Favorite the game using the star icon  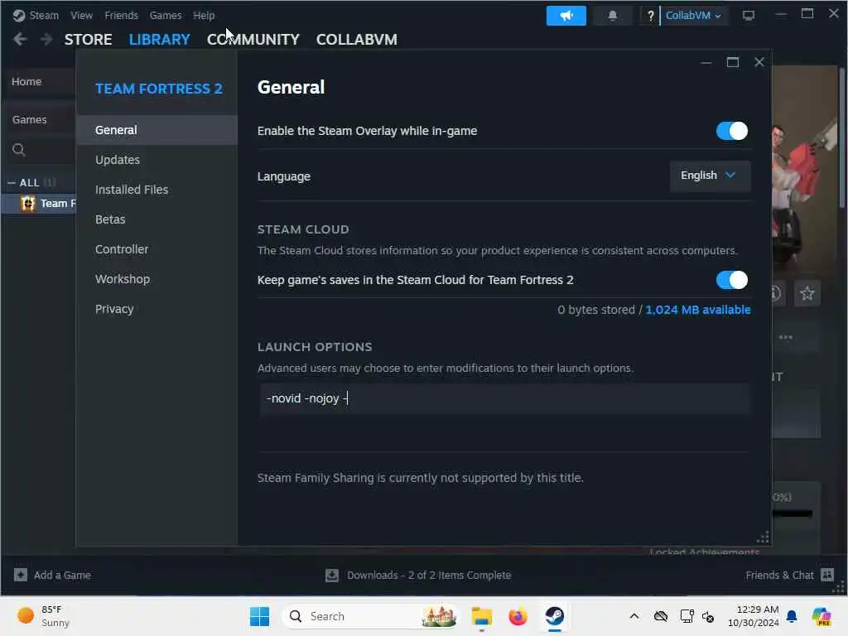point(807,294)
